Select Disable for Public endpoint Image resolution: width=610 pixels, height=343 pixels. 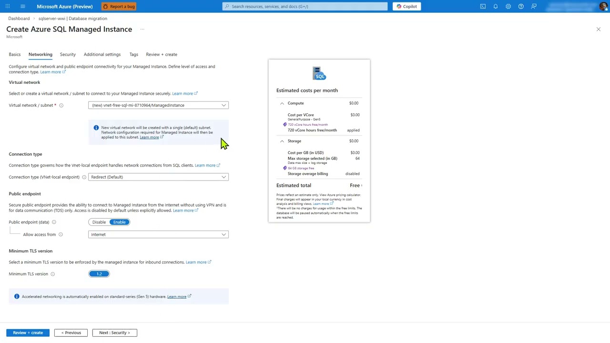[x=99, y=222]
